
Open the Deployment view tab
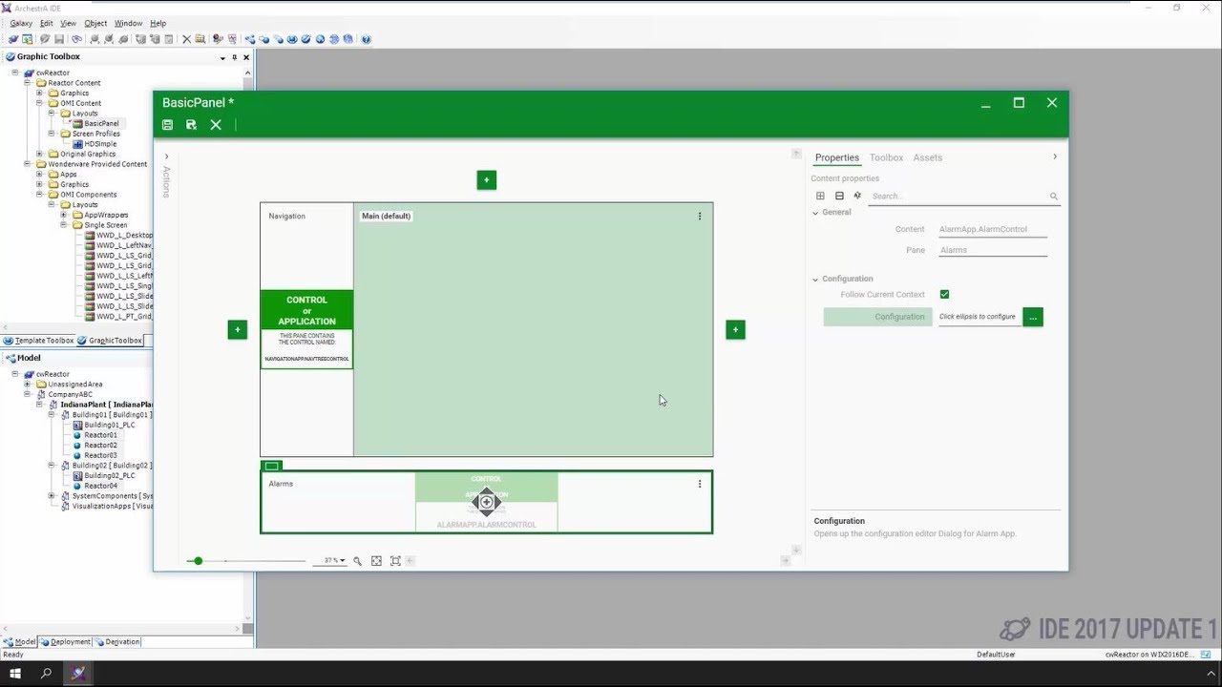pyautogui.click(x=66, y=642)
